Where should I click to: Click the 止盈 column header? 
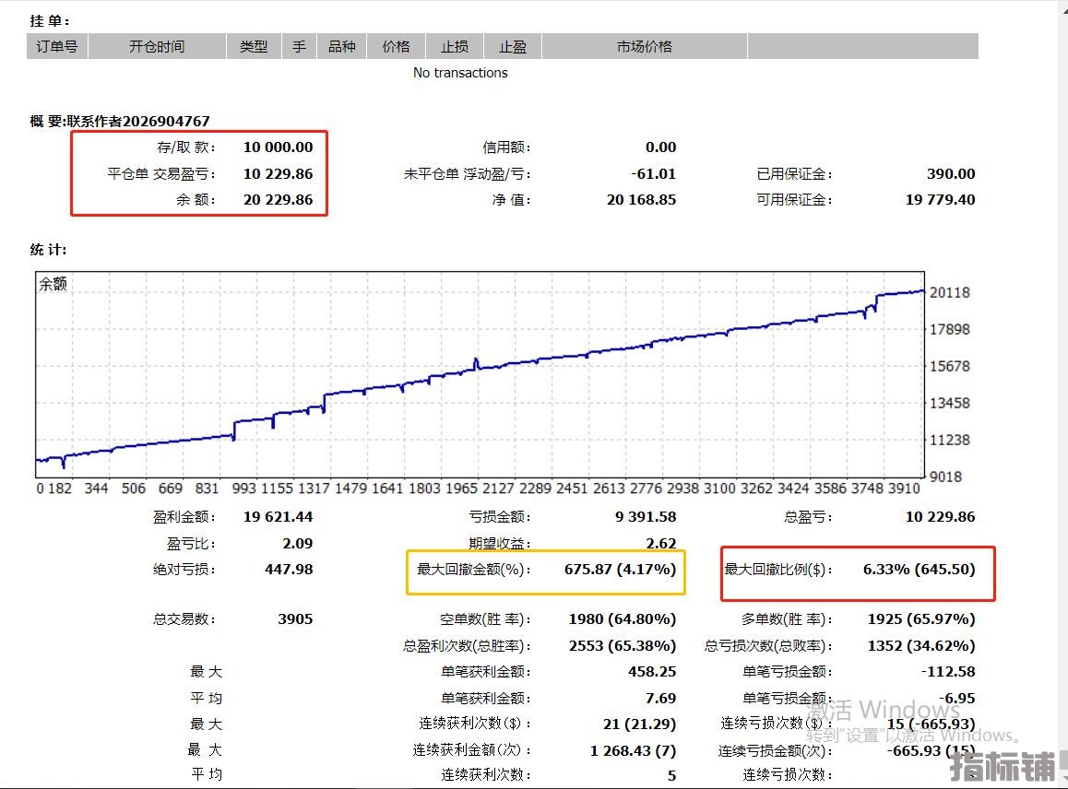[513, 46]
